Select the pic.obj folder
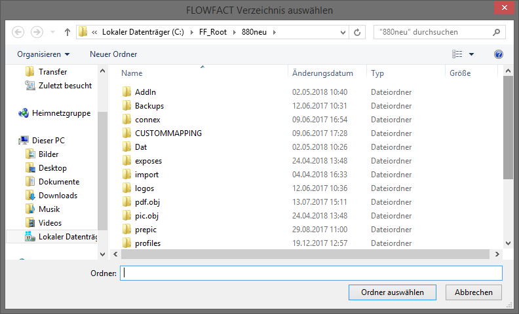The image size is (519, 314). coord(147,216)
